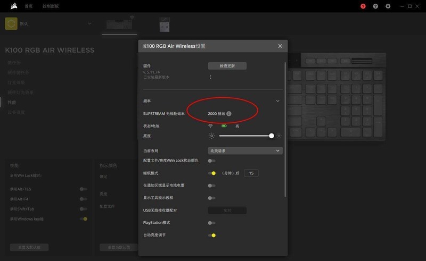Toggle 配置文件/亮度/Win Lock状态颜色 switch
The height and width of the screenshot is (261, 426).
point(211,161)
